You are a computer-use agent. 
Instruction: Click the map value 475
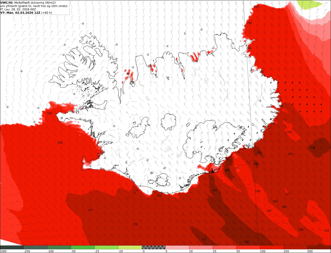pos(290,154)
